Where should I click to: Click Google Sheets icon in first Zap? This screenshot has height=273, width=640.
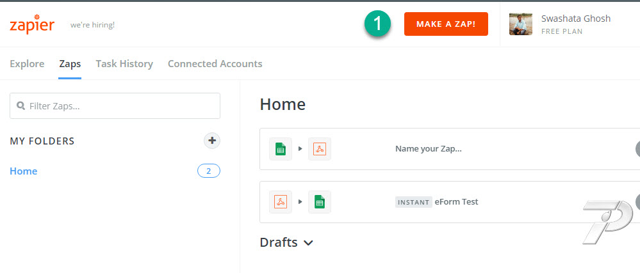point(281,149)
